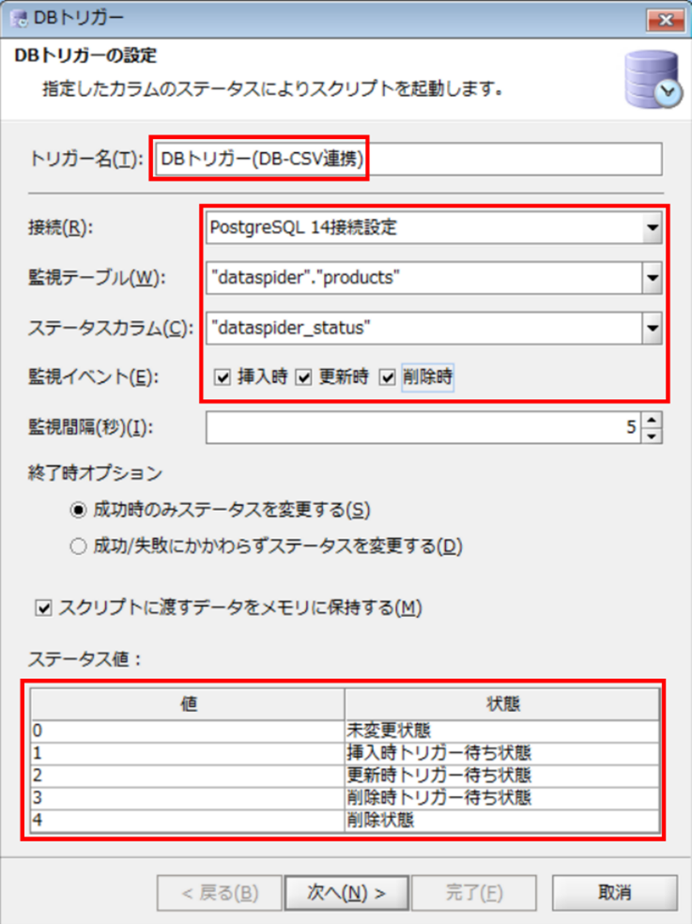The height and width of the screenshot is (924, 692).
Task: Click the "dataspider_status" combo box field
Action: tap(433, 328)
